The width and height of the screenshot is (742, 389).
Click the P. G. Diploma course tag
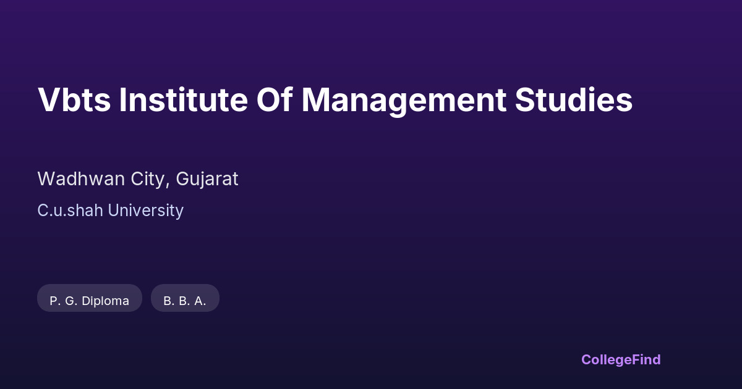pos(90,301)
